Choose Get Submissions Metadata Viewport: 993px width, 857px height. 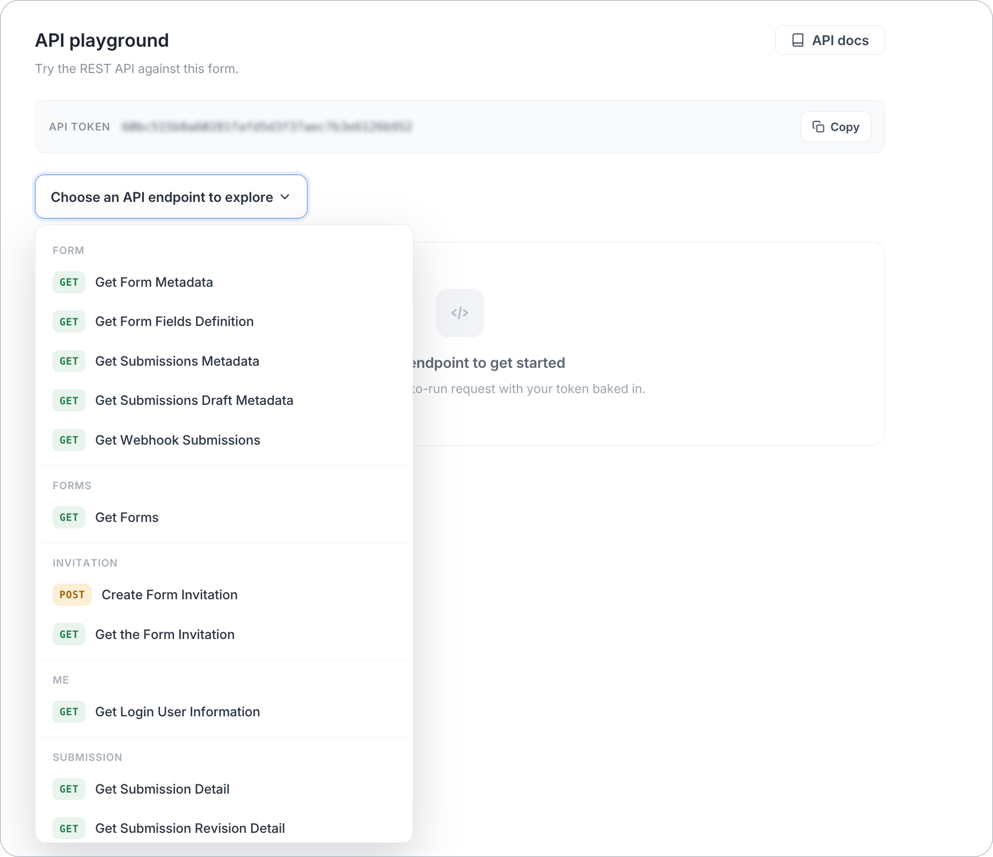[224, 361]
